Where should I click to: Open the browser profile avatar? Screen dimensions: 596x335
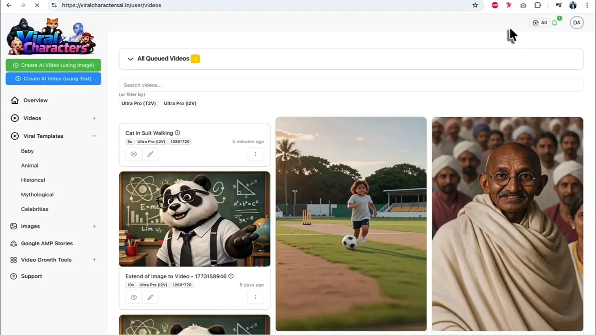point(573,5)
